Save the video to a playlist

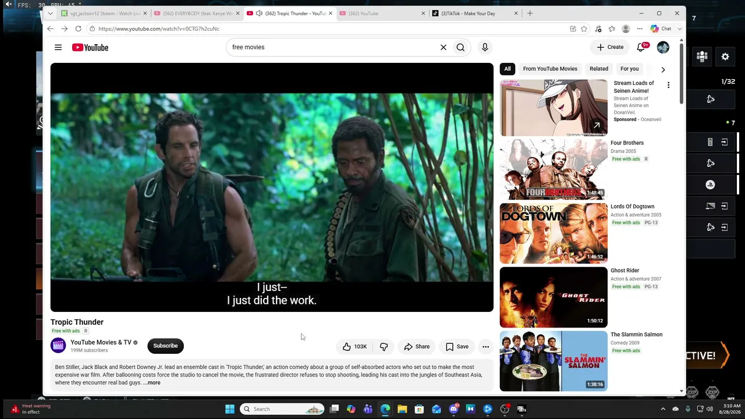click(x=457, y=347)
